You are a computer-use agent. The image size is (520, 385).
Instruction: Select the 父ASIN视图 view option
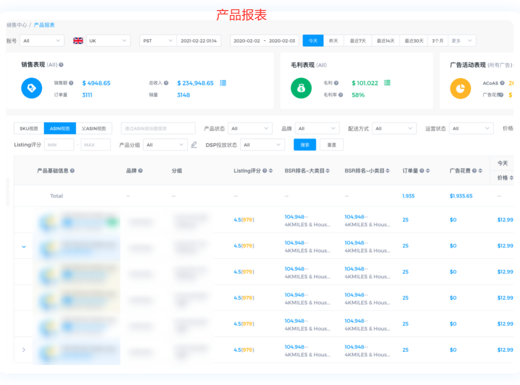click(x=94, y=128)
